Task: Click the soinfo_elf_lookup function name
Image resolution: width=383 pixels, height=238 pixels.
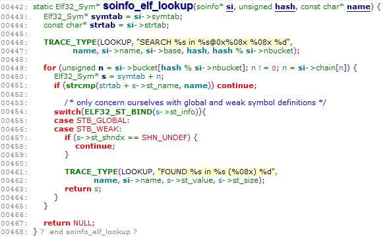Action: (148, 6)
